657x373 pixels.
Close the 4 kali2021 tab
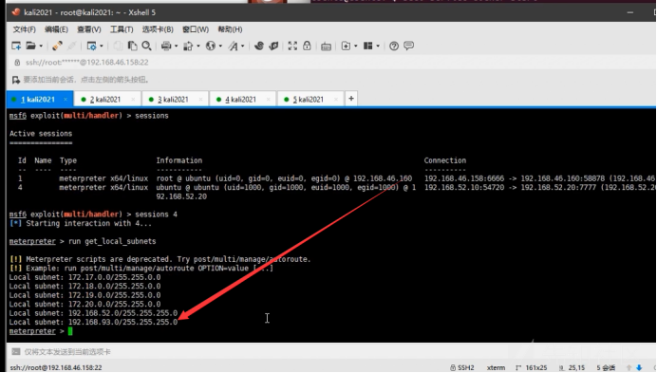tap(268, 100)
